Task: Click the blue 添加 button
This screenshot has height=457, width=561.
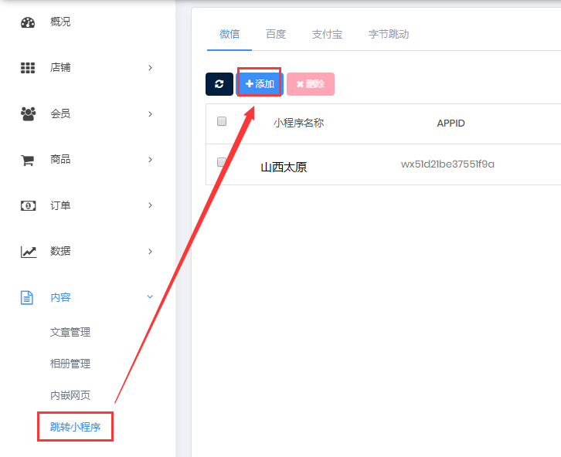Action: click(x=260, y=84)
